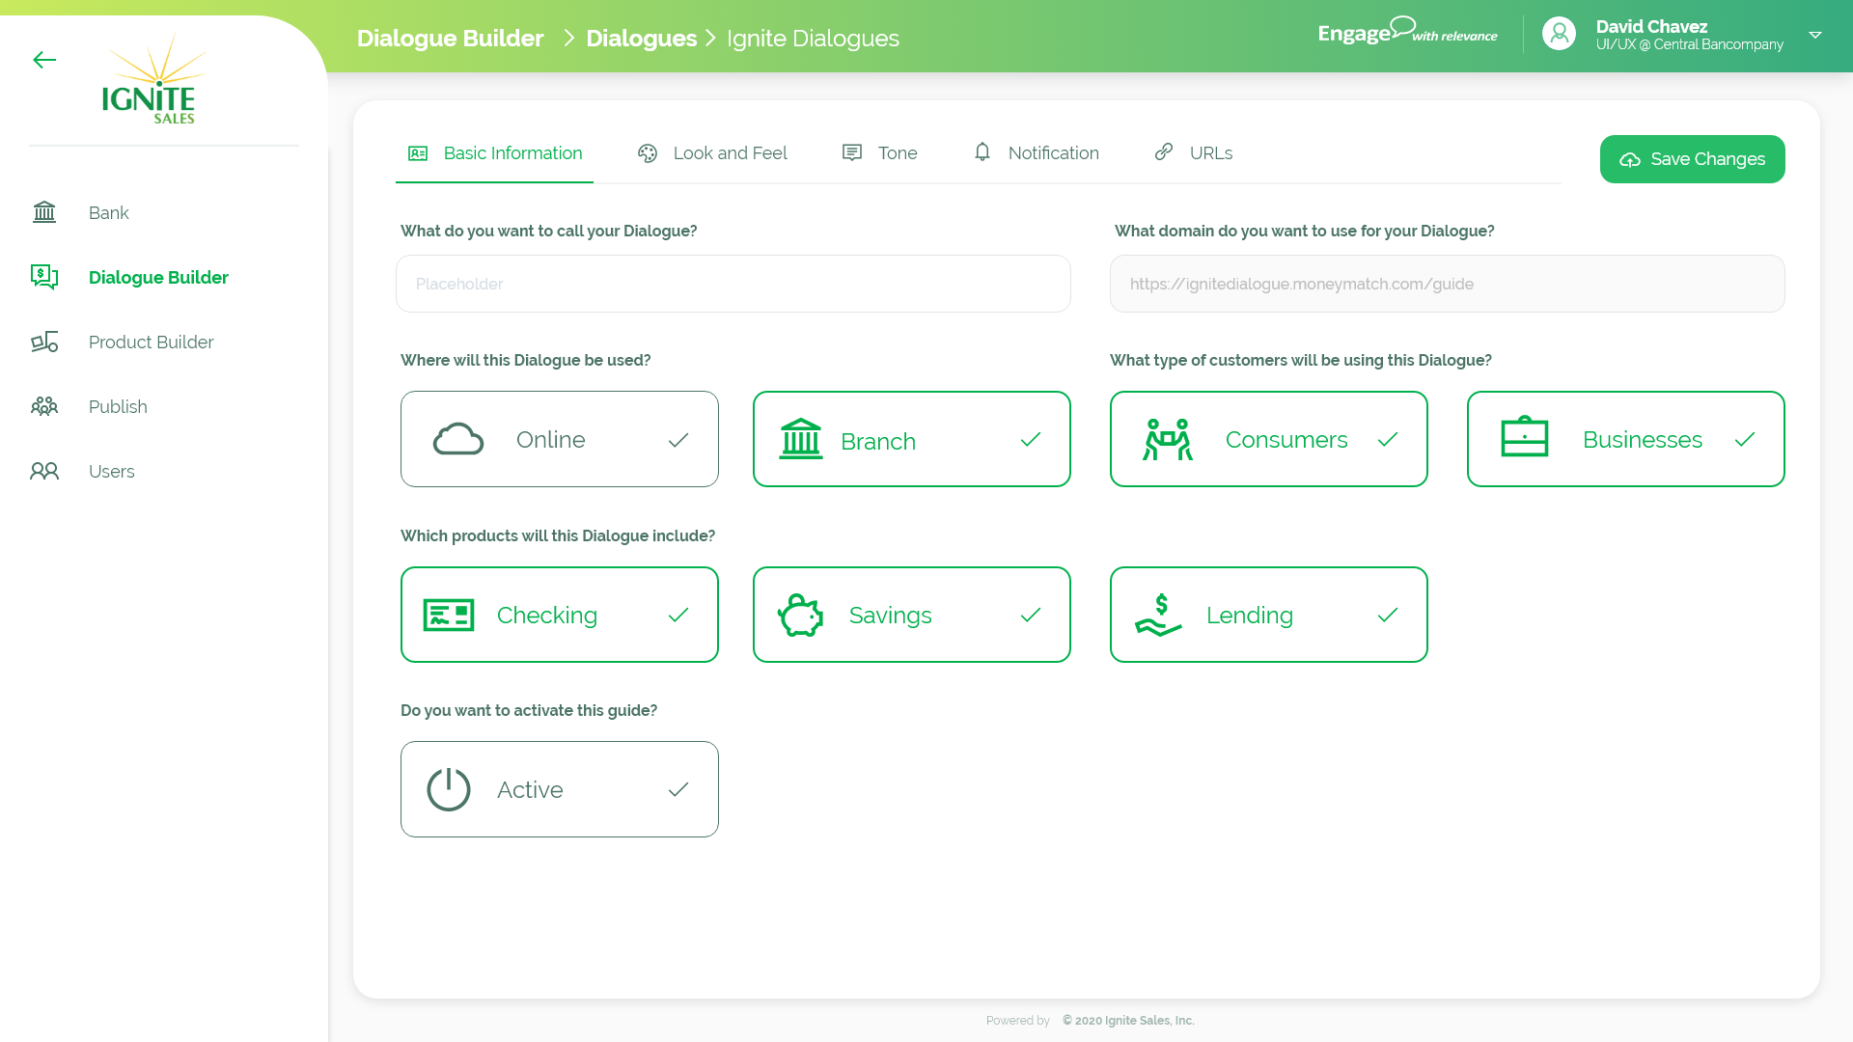Click the Product Builder icon in sidebar
Viewport: 1853px width, 1042px height.
point(44,343)
